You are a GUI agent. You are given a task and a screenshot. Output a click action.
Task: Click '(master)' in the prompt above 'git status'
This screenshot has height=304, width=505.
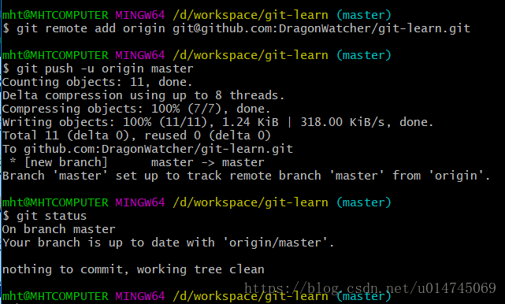click(x=364, y=202)
